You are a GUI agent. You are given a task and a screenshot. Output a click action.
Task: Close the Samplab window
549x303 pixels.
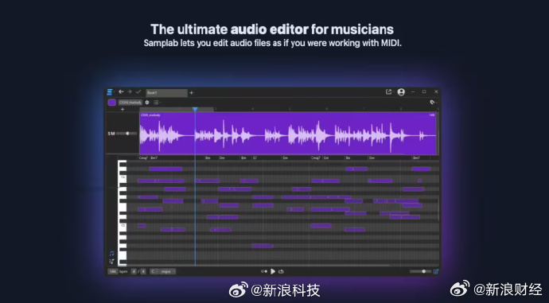436,91
